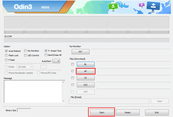Click the CSC file button

[86, 85]
